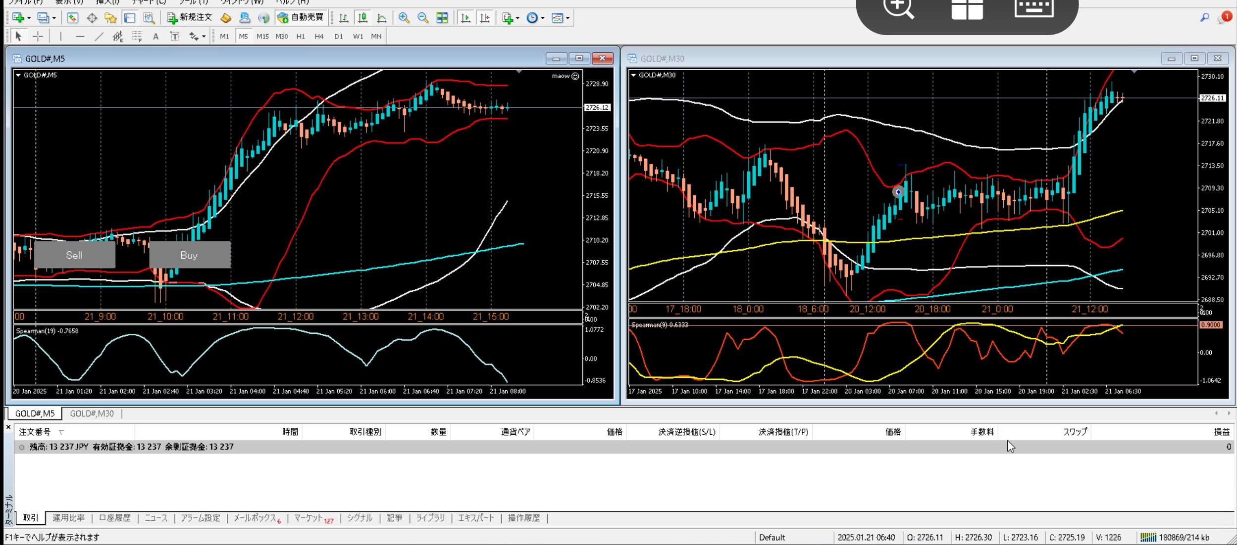This screenshot has height=545, width=1237.
Task: Draw a horizontal line with the line tool
Action: point(80,36)
